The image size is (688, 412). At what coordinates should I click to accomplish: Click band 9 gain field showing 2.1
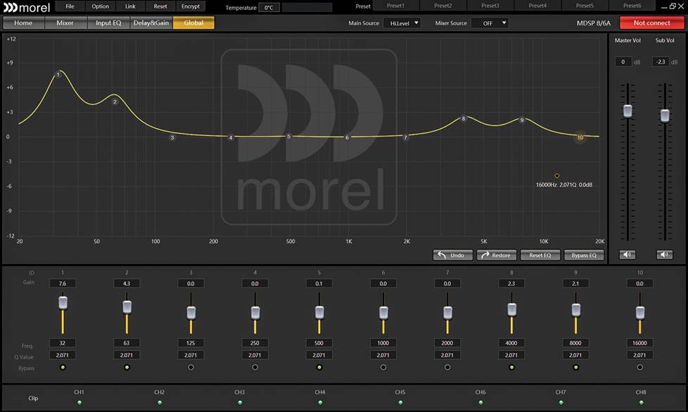point(575,284)
